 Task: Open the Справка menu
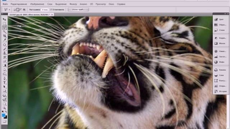click(x=121, y=4)
